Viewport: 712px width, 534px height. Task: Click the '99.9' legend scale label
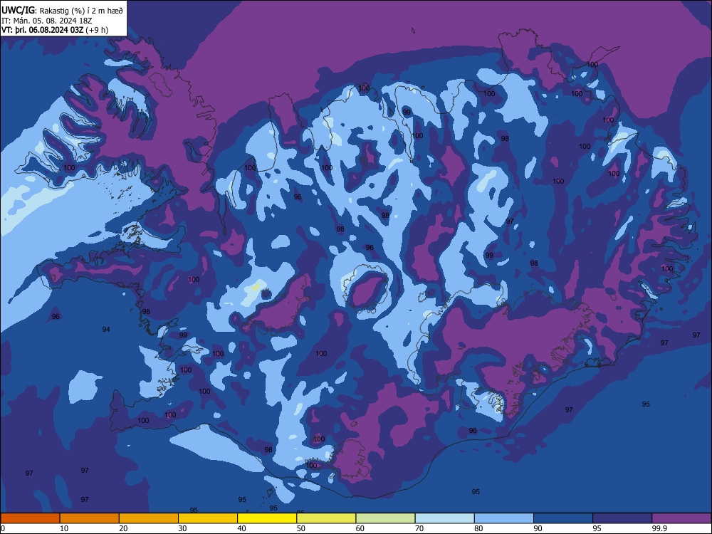[x=660, y=528]
